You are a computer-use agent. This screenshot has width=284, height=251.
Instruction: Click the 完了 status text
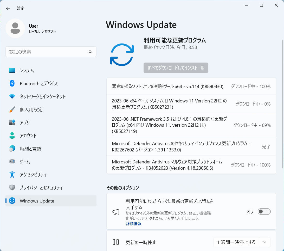pos(266,146)
